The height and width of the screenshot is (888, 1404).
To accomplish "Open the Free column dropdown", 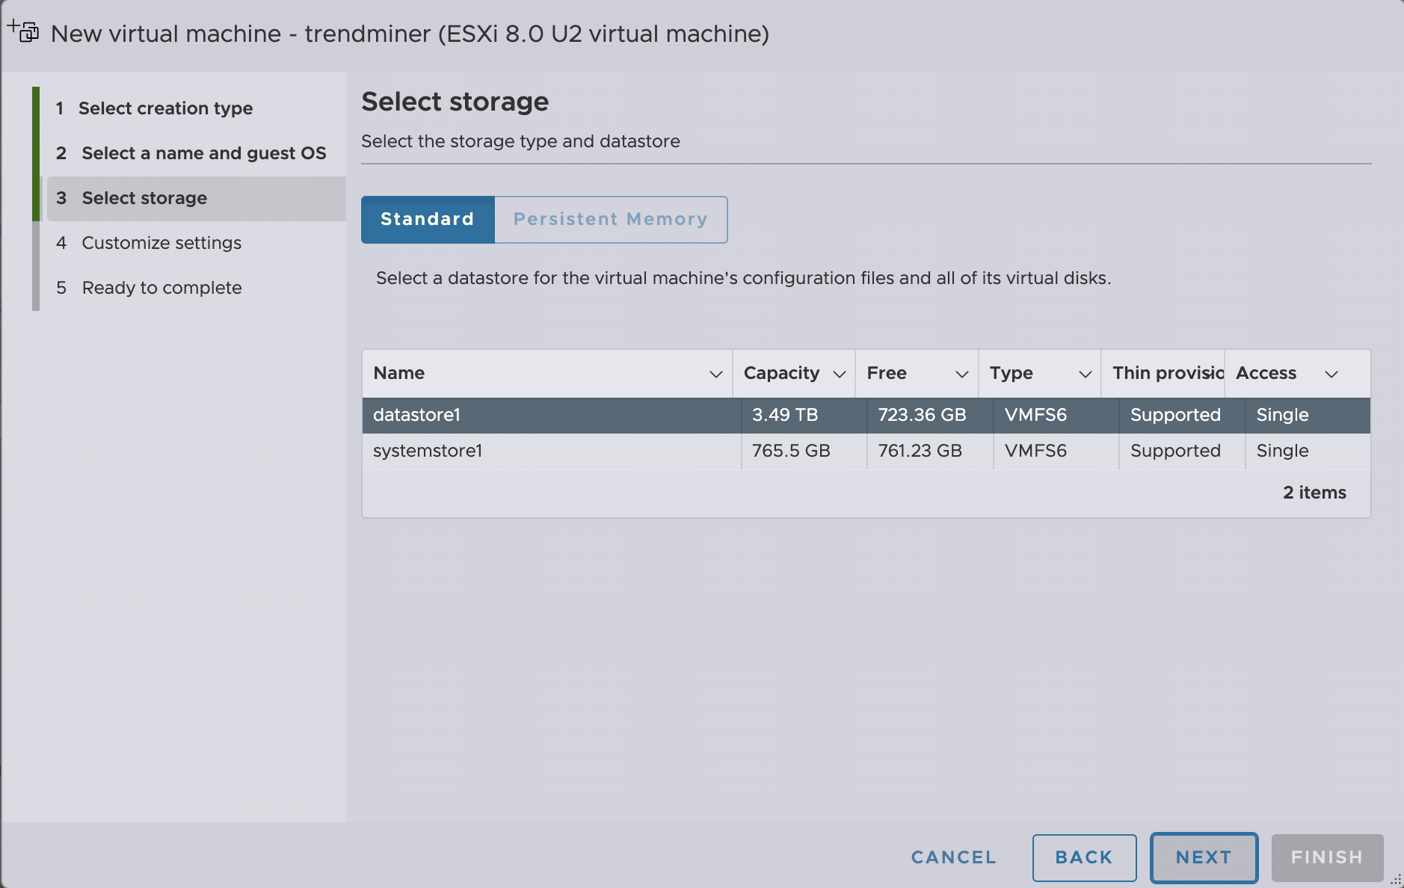I will click(962, 374).
